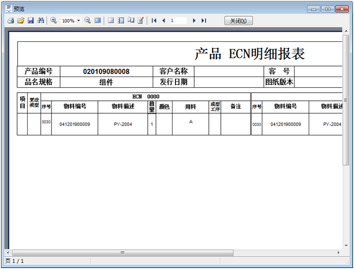Screen dimensions: 354x269
Task: Open page settings book icon
Action: [x=131, y=21]
